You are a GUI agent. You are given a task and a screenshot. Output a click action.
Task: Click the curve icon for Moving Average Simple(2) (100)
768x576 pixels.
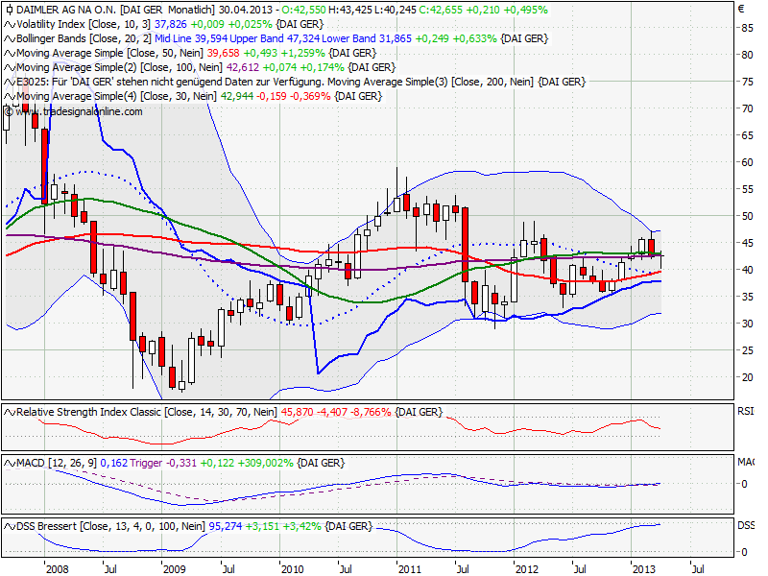tap(9, 67)
